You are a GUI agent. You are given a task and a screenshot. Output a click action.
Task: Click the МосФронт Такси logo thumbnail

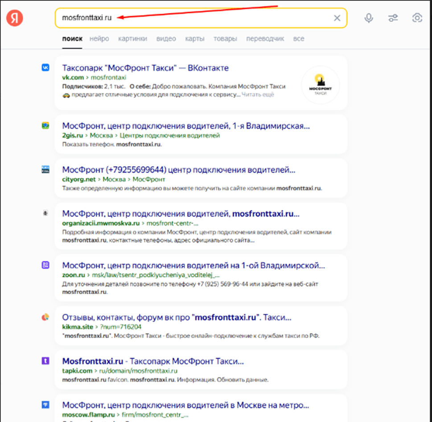point(320,85)
